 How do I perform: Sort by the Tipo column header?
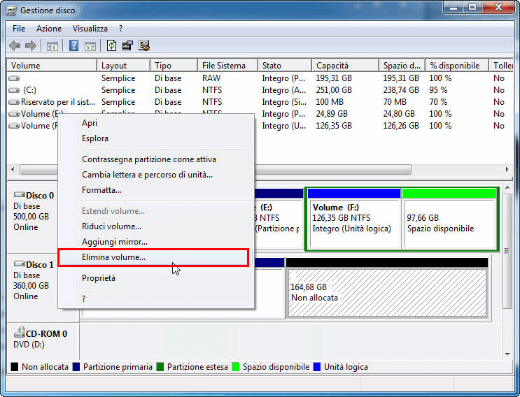click(x=174, y=66)
